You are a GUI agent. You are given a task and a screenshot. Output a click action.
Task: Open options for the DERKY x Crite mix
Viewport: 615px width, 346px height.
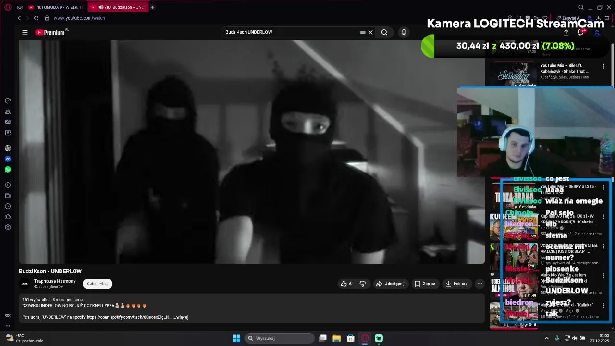pos(603,187)
